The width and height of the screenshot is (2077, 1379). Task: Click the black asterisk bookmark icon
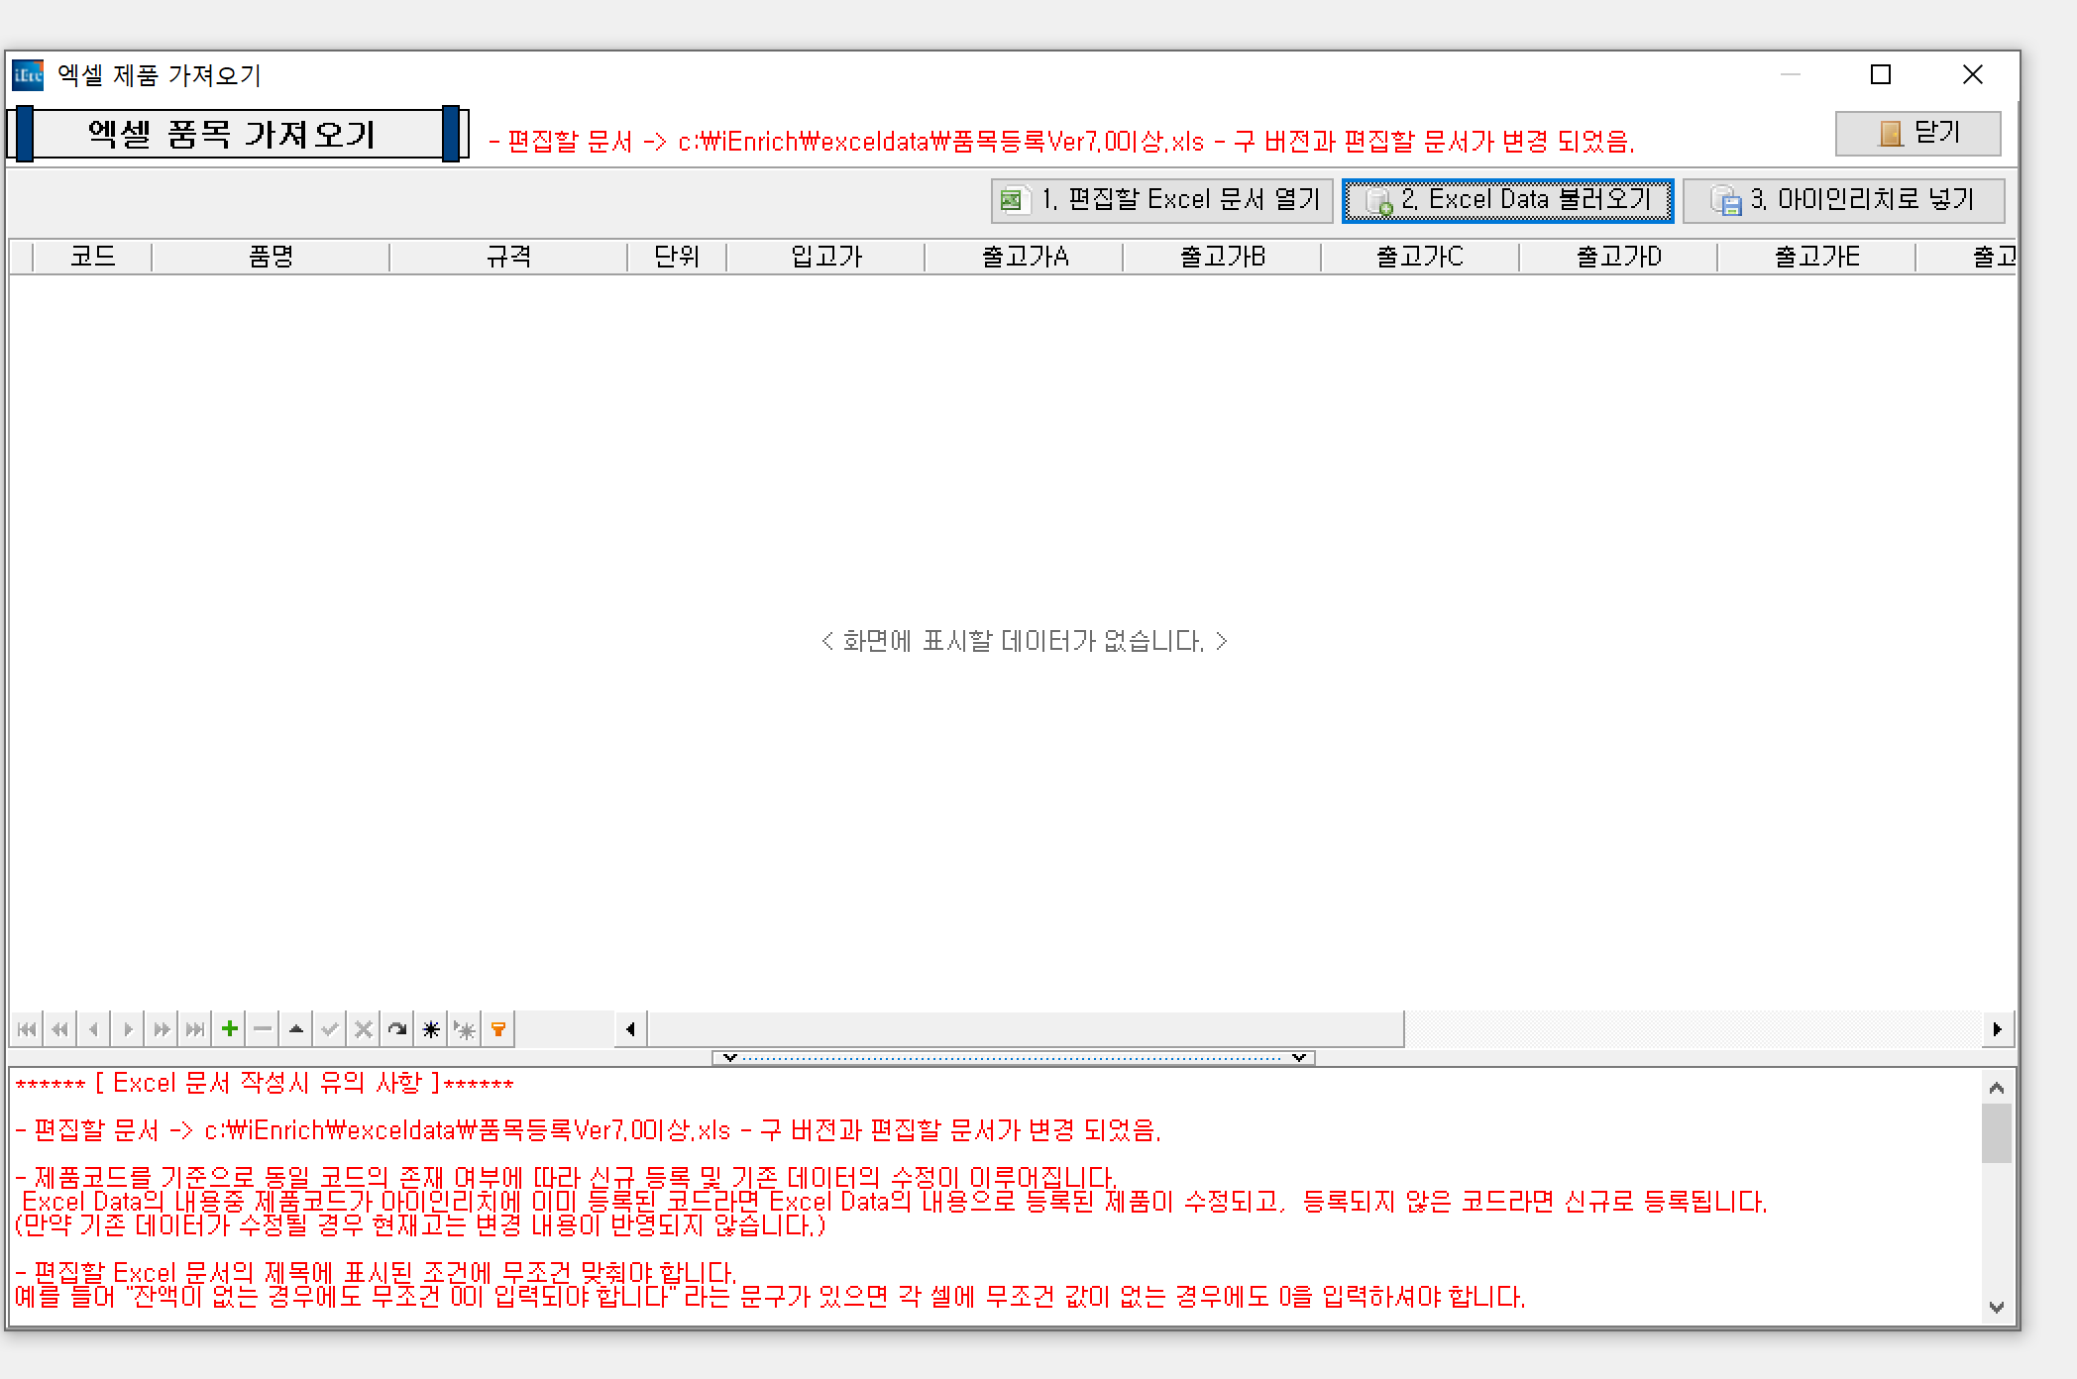point(431,1029)
